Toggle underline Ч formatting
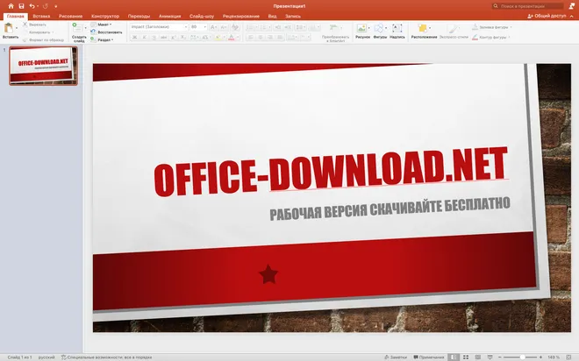 [x=154, y=38]
